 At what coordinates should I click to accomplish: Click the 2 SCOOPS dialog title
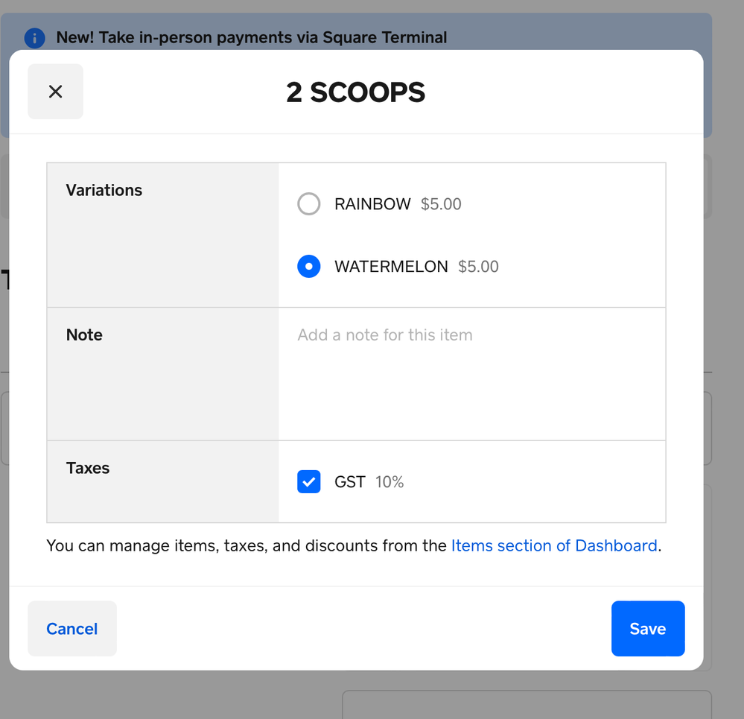[356, 92]
